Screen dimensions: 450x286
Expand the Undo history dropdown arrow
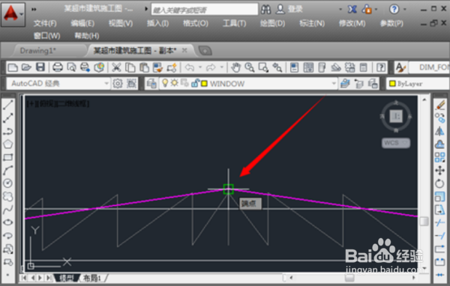(200, 67)
